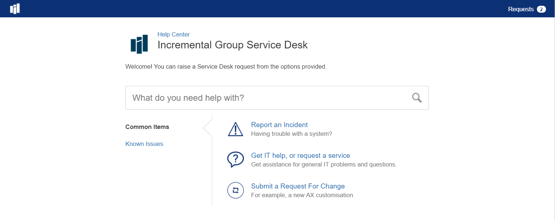This screenshot has height=221, width=555.
Task: Click the warning triangle incident icon
Action: 236,129
